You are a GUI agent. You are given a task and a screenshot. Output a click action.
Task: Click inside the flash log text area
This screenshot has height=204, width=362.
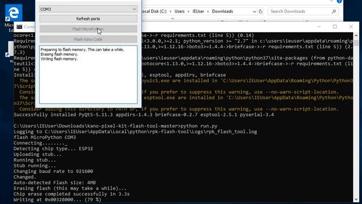click(x=88, y=74)
